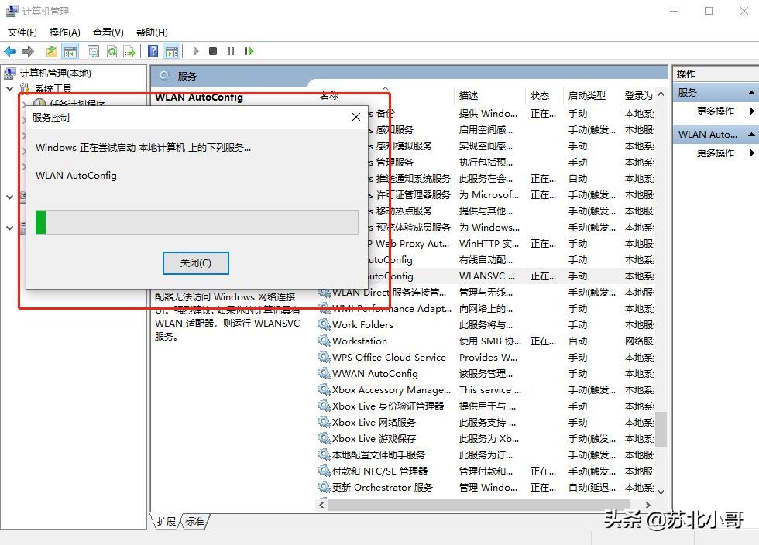The width and height of the screenshot is (759, 545).
Task: Switch to the 扩展 tab
Action: click(x=166, y=521)
